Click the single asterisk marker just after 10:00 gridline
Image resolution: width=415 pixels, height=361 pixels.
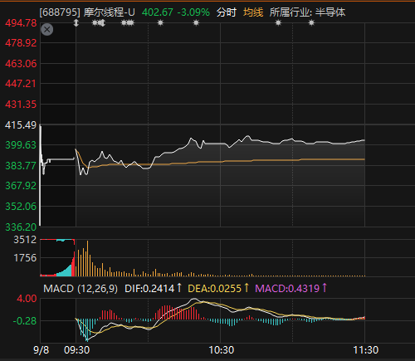160,23
